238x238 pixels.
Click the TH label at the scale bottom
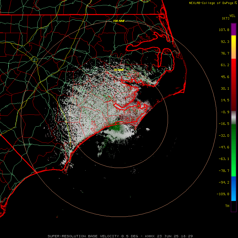click(x=227, y=206)
